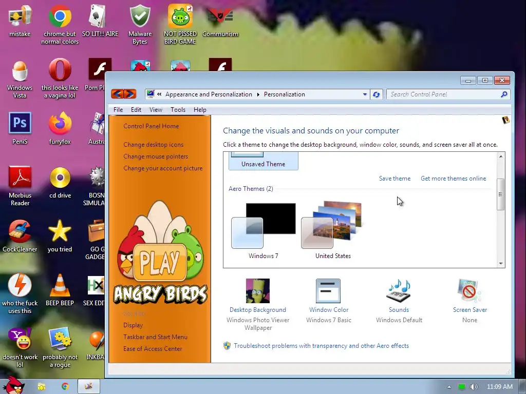
Task: Open Ease of Access Center link
Action: (x=152, y=349)
